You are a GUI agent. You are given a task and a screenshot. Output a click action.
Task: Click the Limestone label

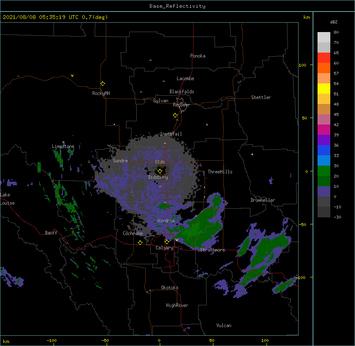tap(63, 146)
